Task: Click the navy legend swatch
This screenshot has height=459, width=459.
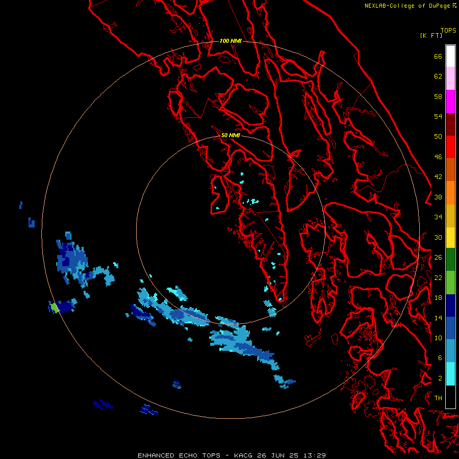Action: 450,305
